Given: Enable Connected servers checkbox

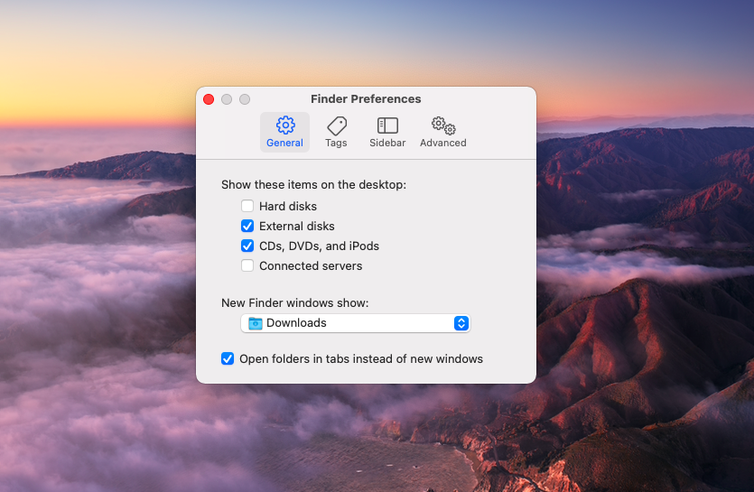Looking at the screenshot, I should [247, 265].
